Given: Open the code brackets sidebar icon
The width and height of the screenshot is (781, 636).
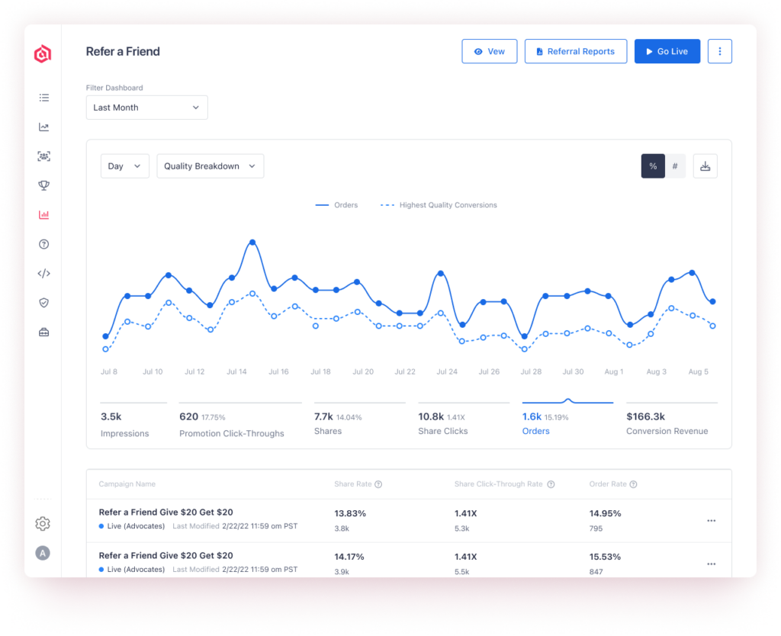Looking at the screenshot, I should pyautogui.click(x=43, y=274).
